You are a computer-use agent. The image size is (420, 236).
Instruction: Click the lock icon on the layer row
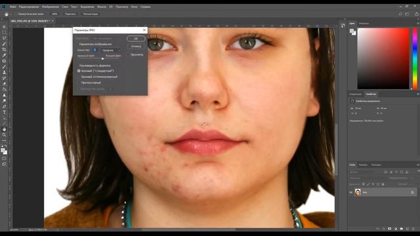[412, 192]
